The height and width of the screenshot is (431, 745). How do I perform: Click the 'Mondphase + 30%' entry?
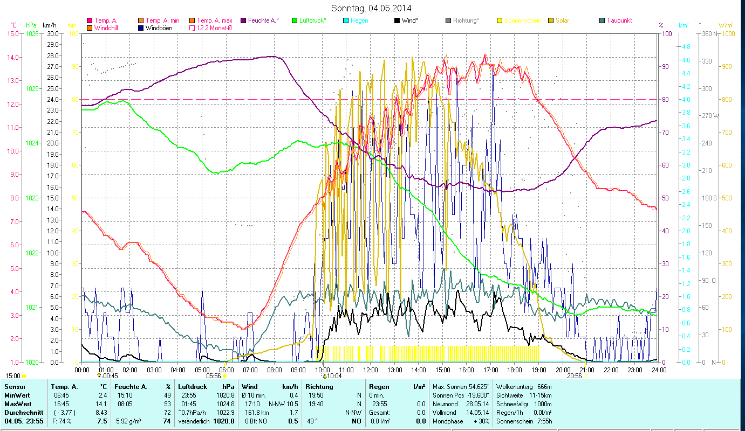[x=461, y=421]
